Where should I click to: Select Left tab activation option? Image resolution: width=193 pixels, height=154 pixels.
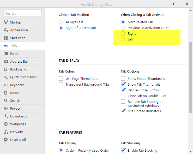click(x=123, y=39)
